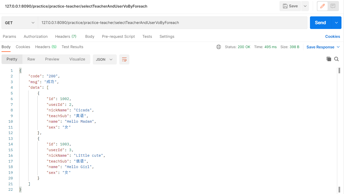Click the sex value on line 19
This screenshot has height=194, width=344.
67,173
